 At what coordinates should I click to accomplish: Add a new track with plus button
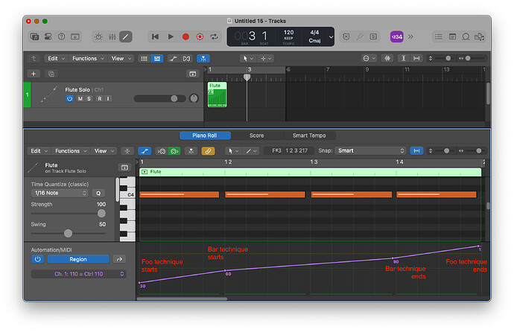click(34, 74)
